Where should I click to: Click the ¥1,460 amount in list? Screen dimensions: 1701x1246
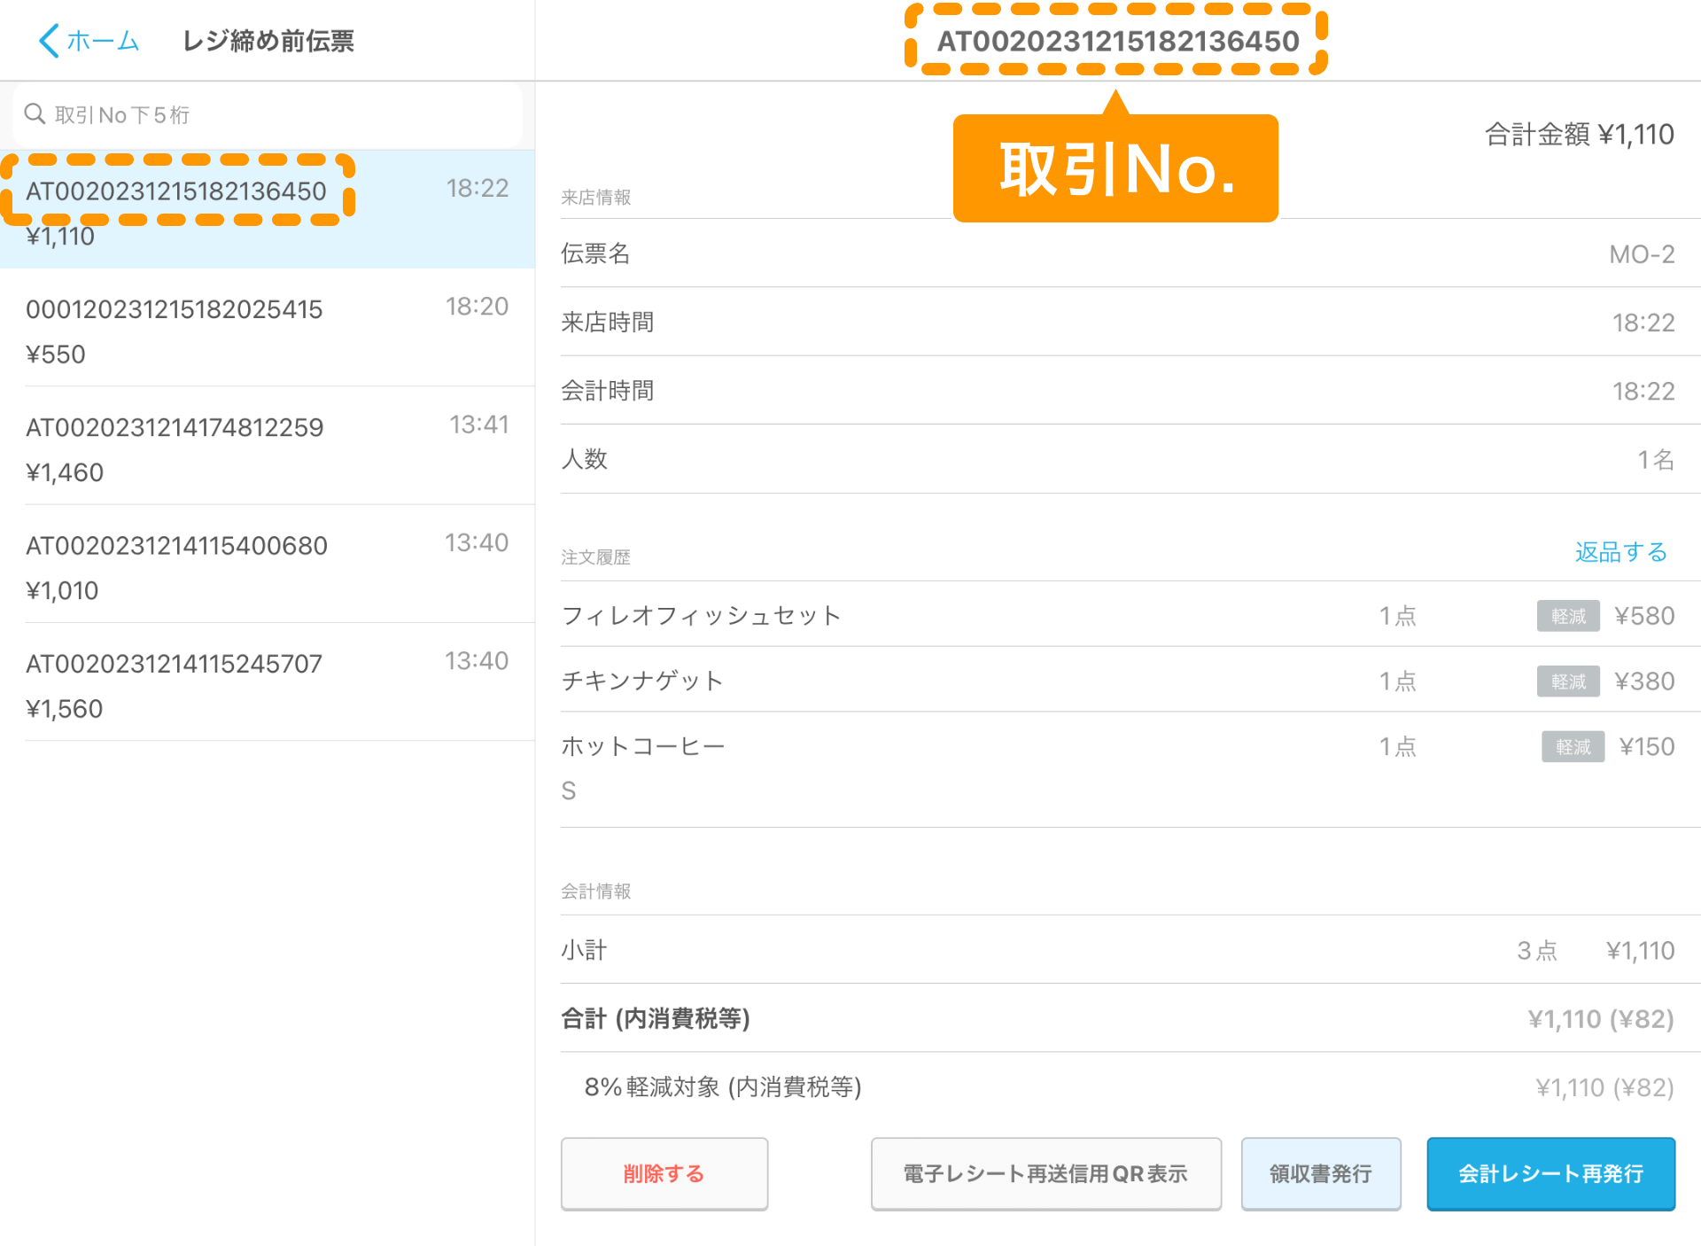(65, 472)
